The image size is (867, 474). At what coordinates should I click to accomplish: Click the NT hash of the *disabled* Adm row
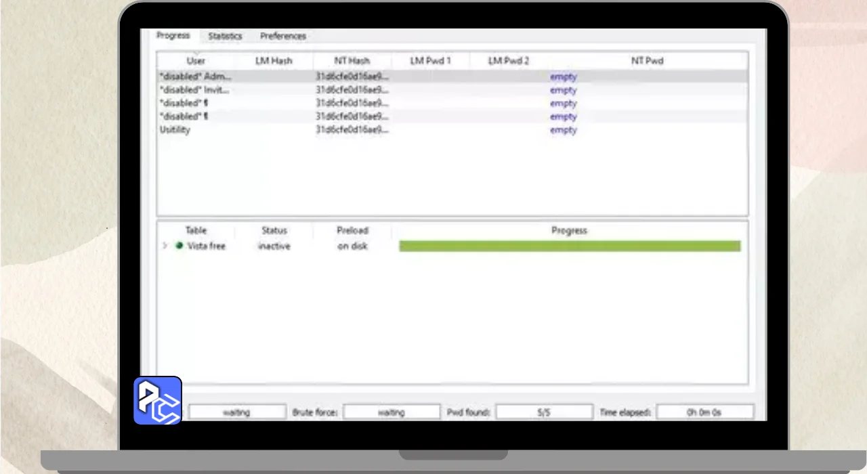[352, 77]
